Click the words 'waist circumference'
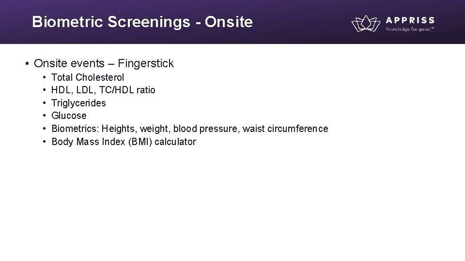465x261 pixels. pyautogui.click(x=285, y=129)
